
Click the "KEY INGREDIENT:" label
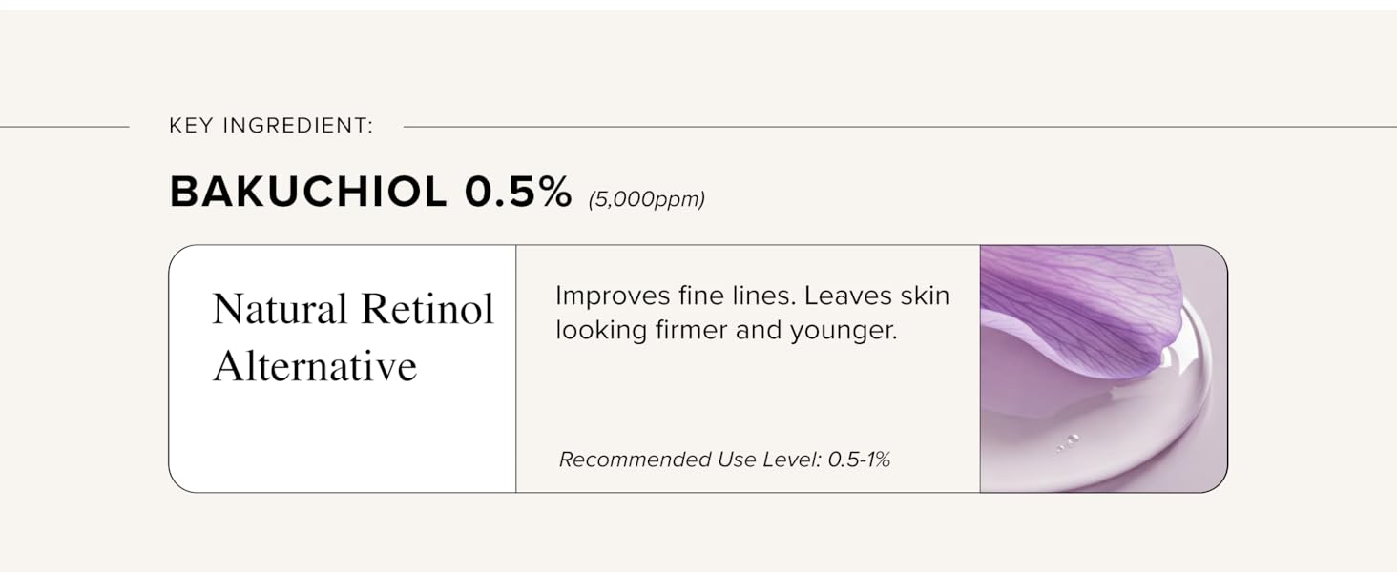[271, 126]
